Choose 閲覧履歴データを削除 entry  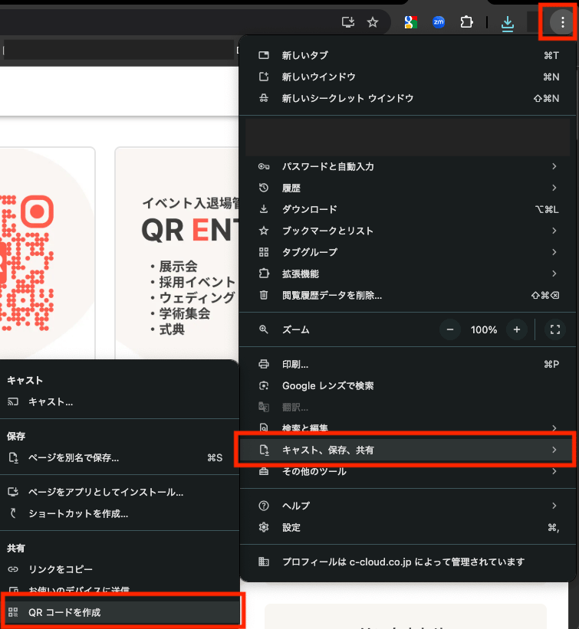click(x=408, y=295)
